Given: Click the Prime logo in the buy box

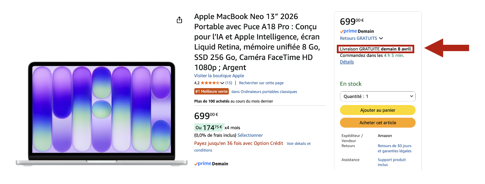Looking at the screenshot, I should coord(348,31).
